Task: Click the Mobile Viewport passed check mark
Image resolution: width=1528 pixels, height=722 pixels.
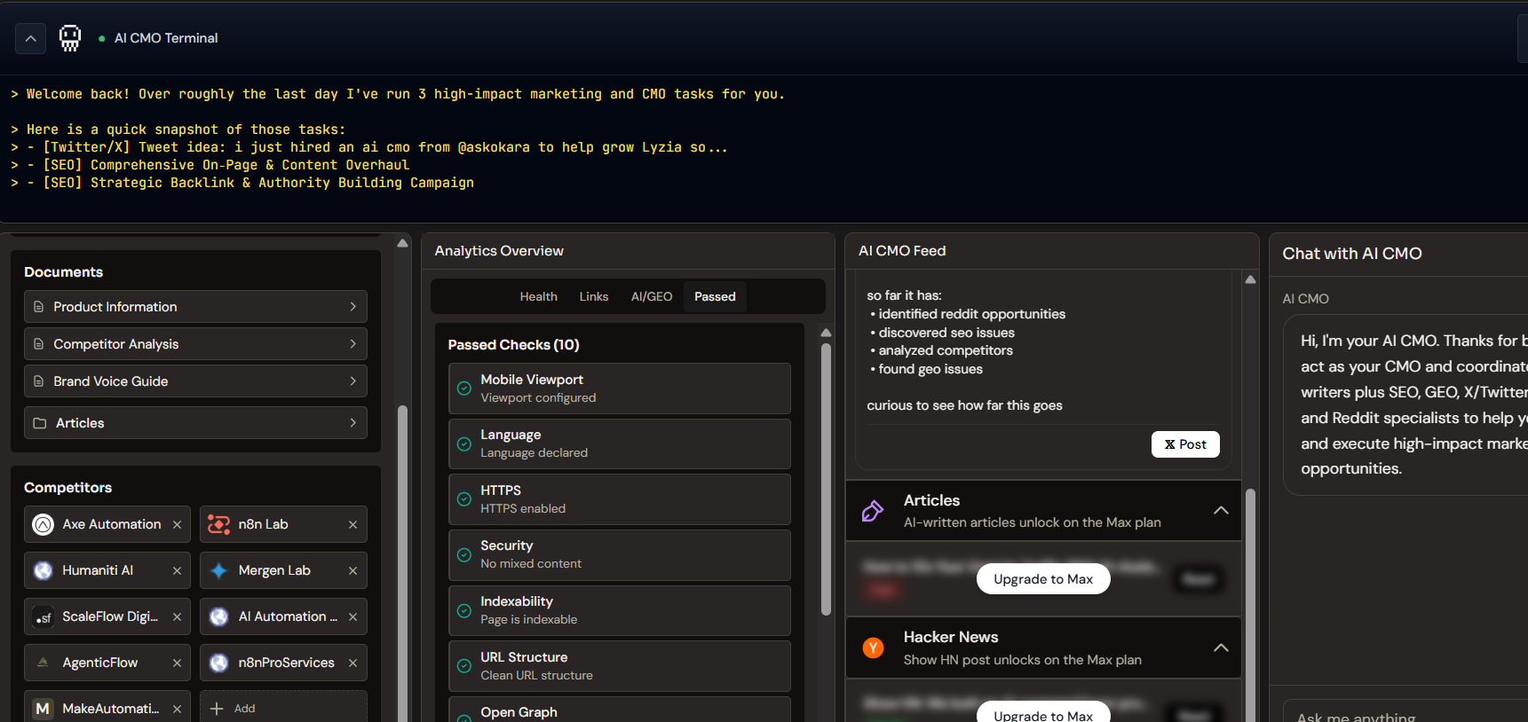Action: tap(463, 388)
